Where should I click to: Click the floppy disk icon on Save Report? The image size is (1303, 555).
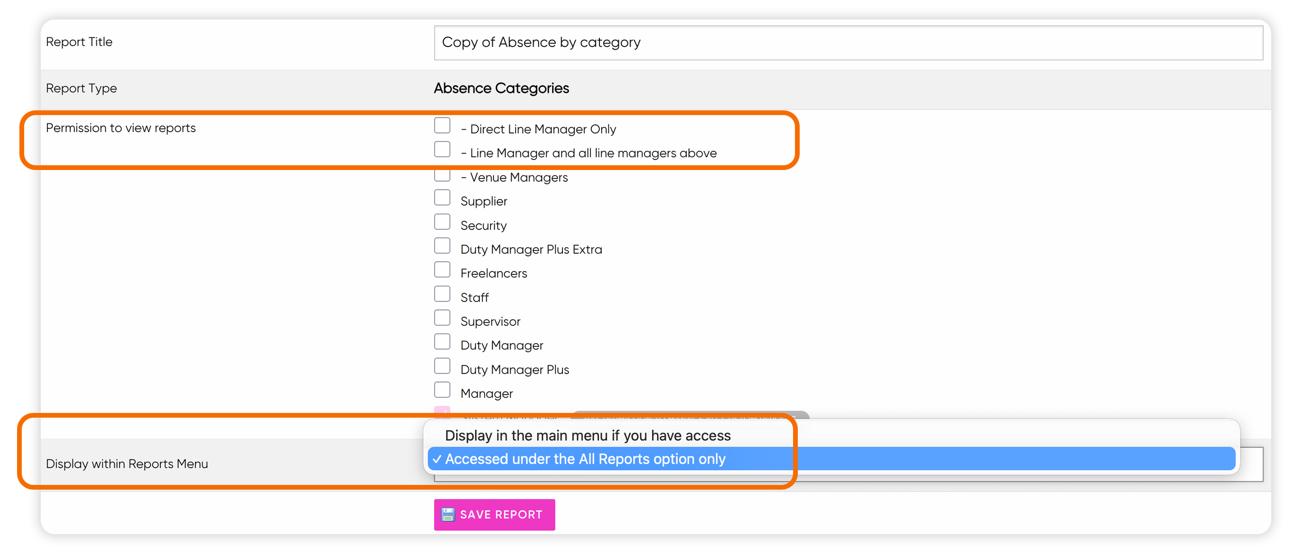click(447, 514)
